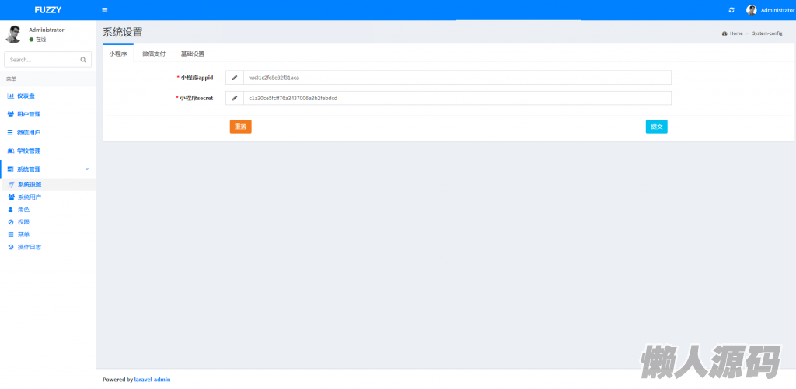The width and height of the screenshot is (796, 389).
Task: Click the search magnifier icon
Action: 83,59
